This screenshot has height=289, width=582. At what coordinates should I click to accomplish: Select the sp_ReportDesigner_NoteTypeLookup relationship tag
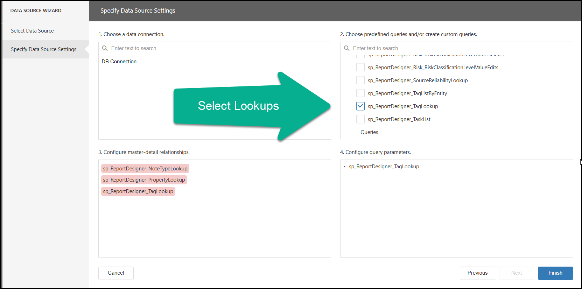pos(145,169)
